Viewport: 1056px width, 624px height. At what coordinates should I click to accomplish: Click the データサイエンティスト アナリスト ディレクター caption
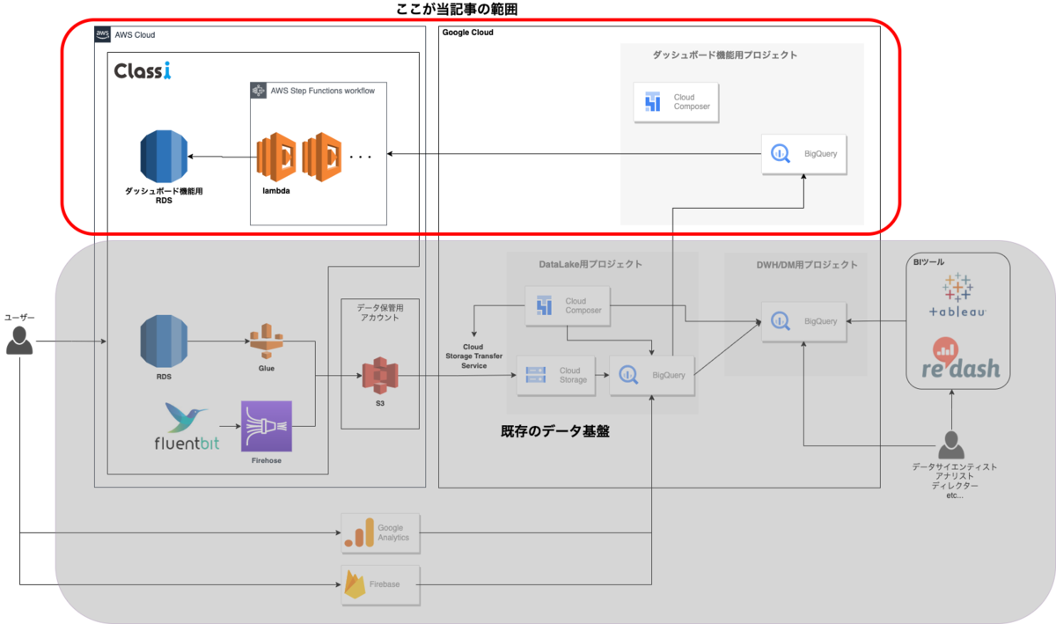[955, 481]
